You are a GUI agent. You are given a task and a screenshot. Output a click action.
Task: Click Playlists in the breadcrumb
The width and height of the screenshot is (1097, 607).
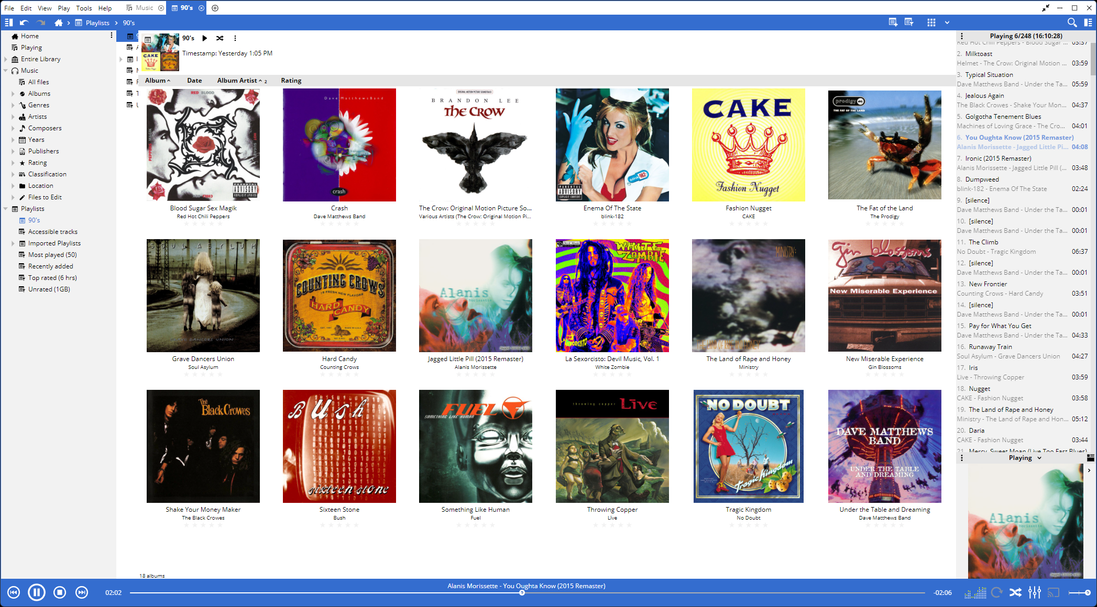(97, 23)
